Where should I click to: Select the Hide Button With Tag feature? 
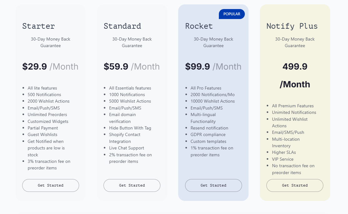click(x=130, y=128)
